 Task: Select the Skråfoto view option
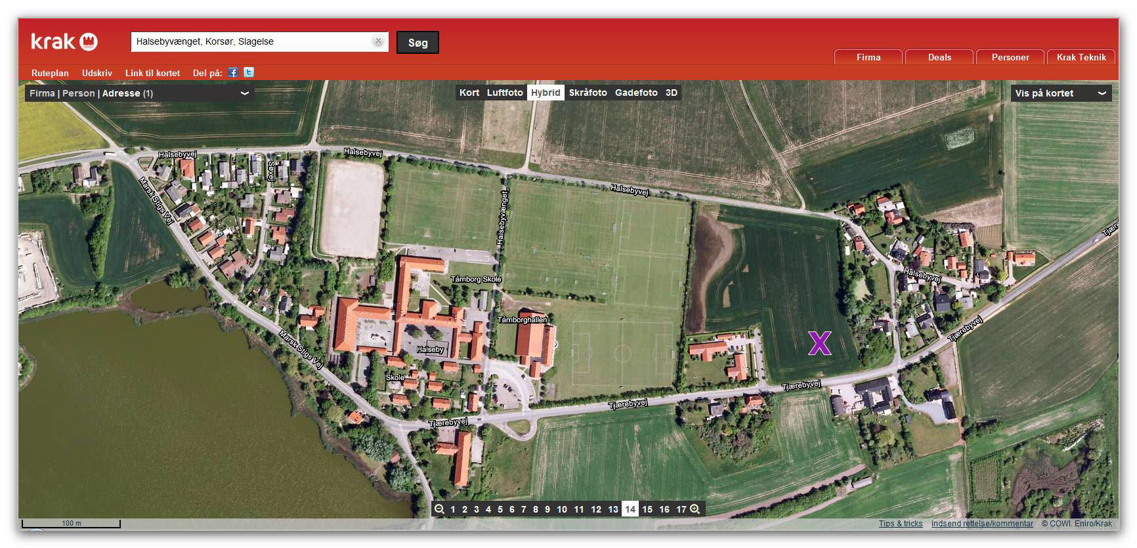[x=588, y=93]
